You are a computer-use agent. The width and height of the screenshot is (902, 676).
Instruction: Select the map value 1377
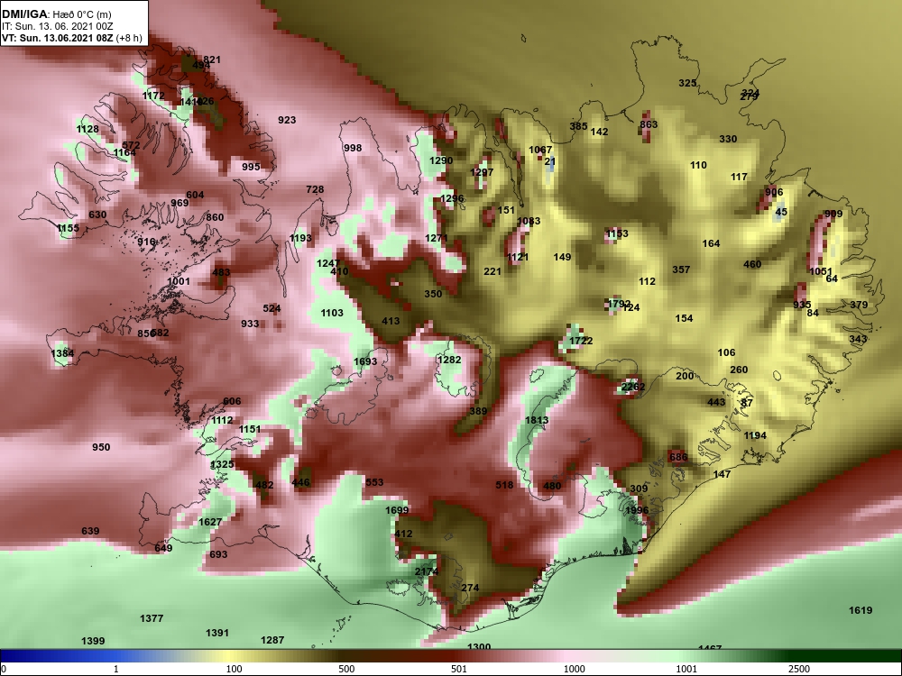(152, 618)
